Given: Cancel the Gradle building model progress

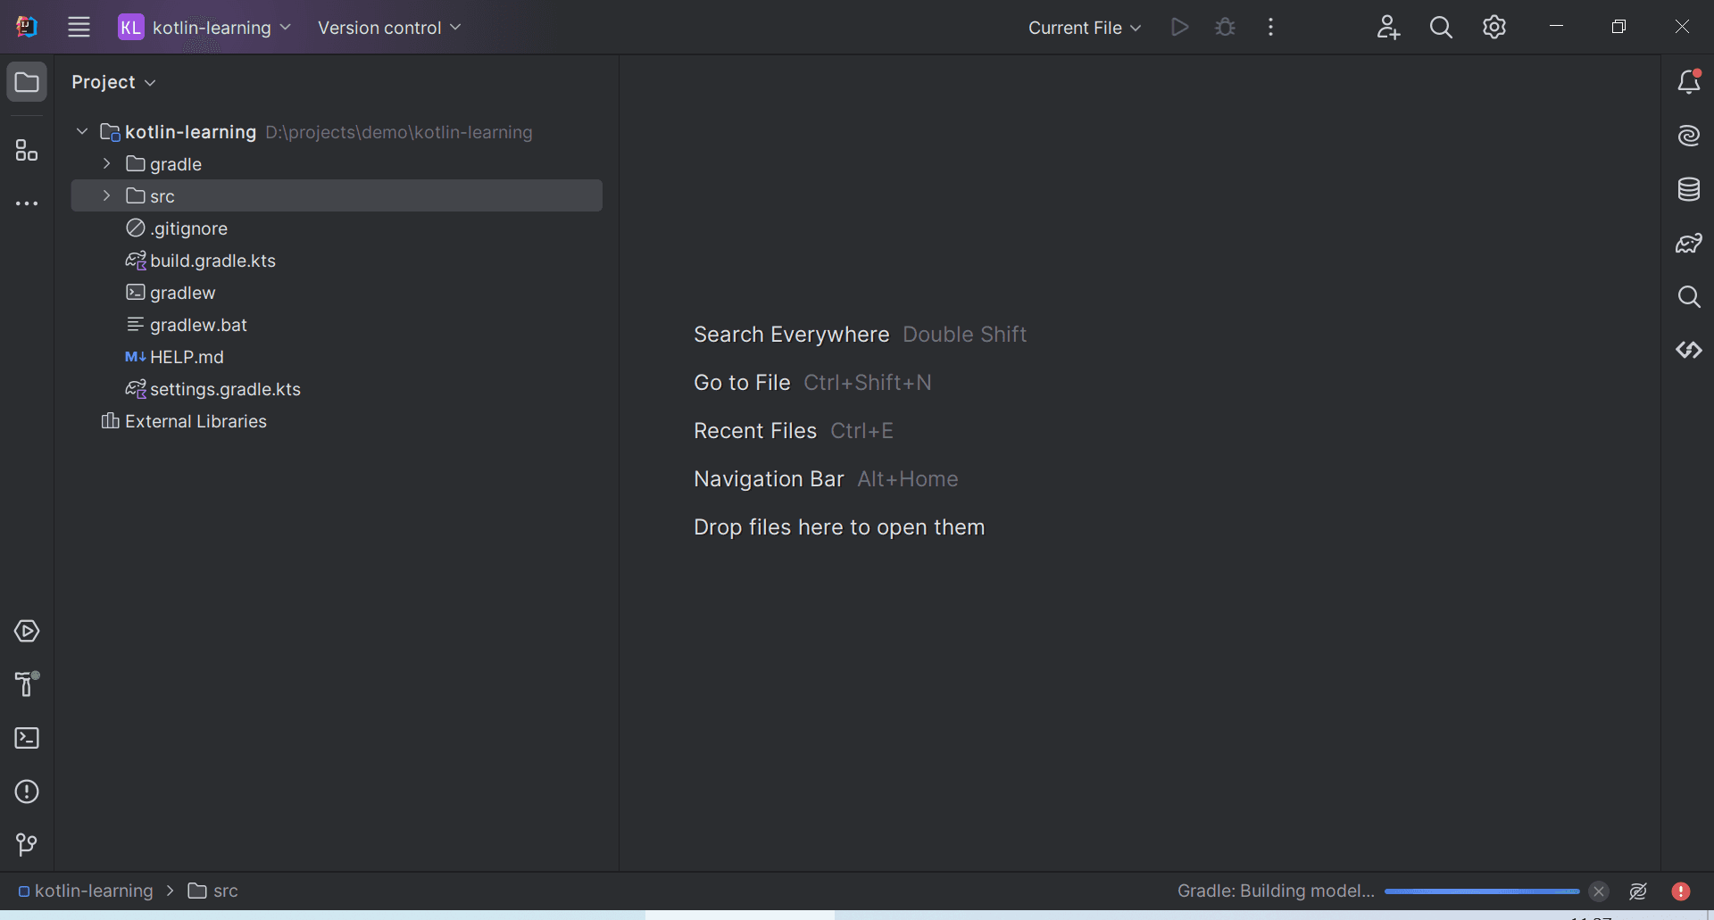Looking at the screenshot, I should tap(1599, 891).
